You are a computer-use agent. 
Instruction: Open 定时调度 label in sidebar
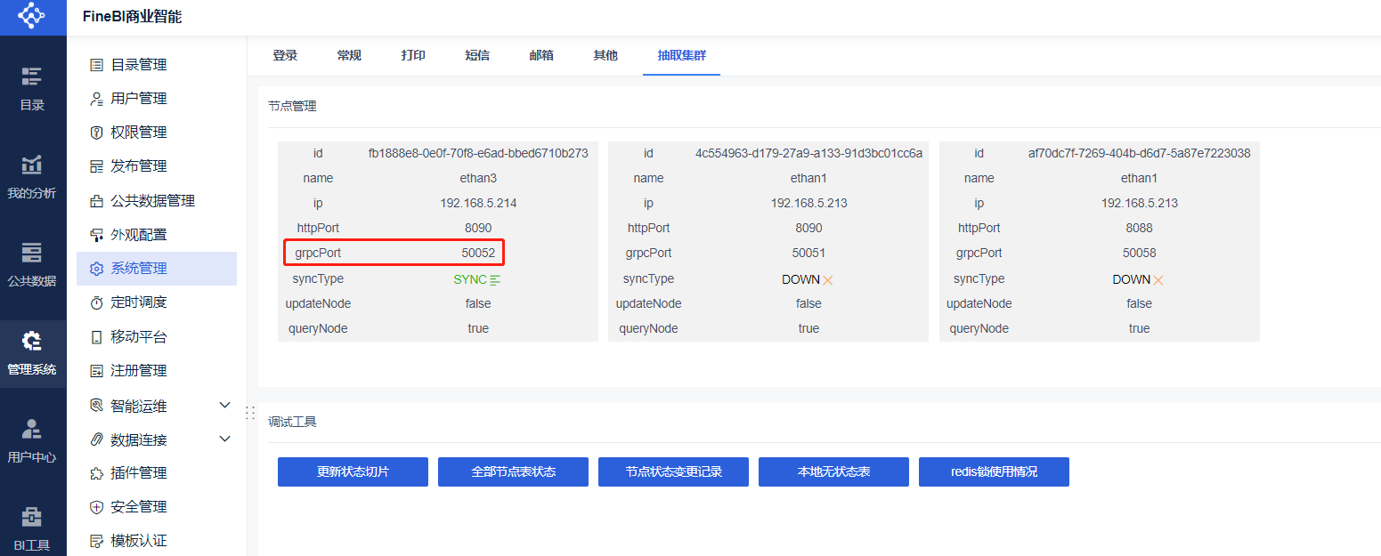(139, 302)
